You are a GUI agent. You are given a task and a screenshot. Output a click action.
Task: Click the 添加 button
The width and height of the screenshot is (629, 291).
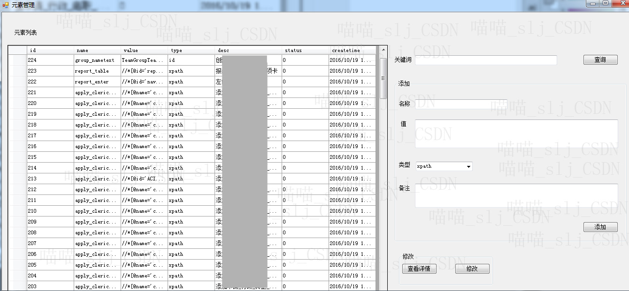(600, 227)
